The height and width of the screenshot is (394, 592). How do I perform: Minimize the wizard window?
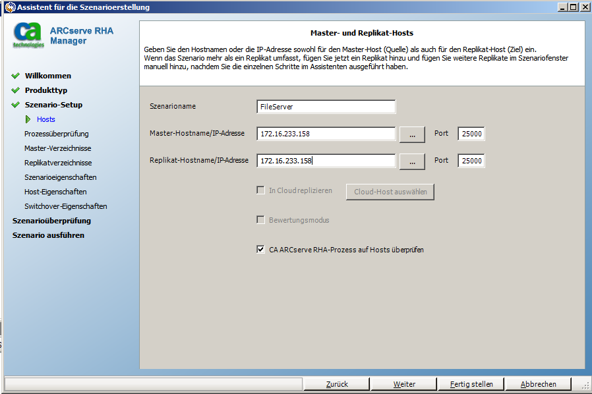point(562,7)
